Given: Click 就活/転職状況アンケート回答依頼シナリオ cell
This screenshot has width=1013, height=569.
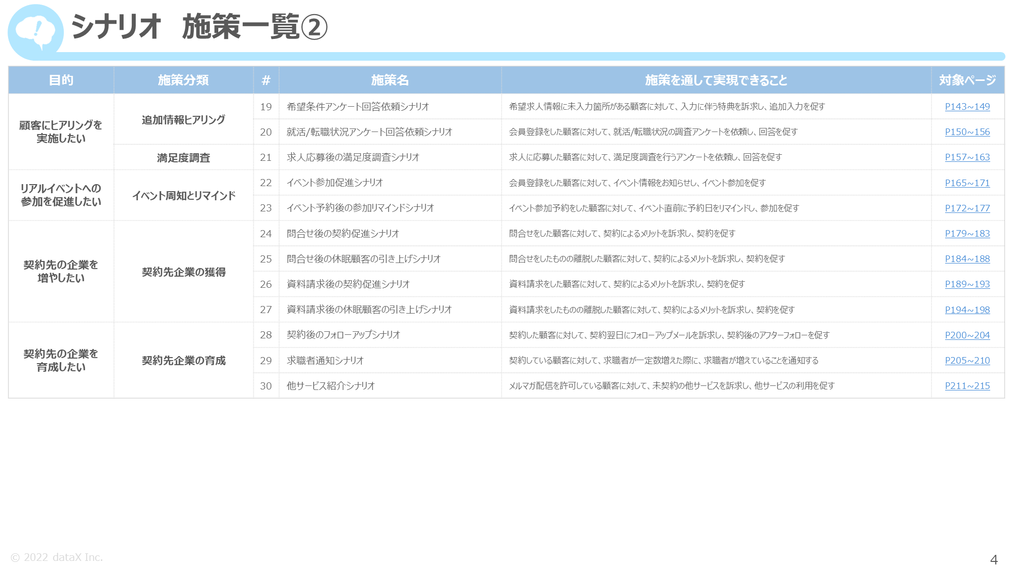Looking at the screenshot, I should [390, 132].
